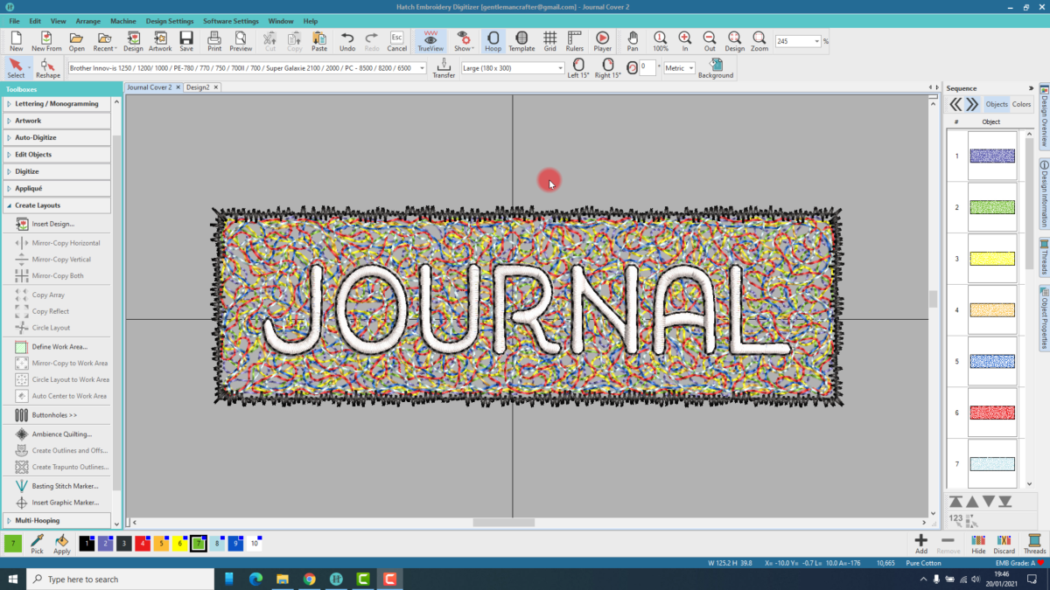Select the Hoop display icon
This screenshot has width=1050, height=590.
pos(493,41)
